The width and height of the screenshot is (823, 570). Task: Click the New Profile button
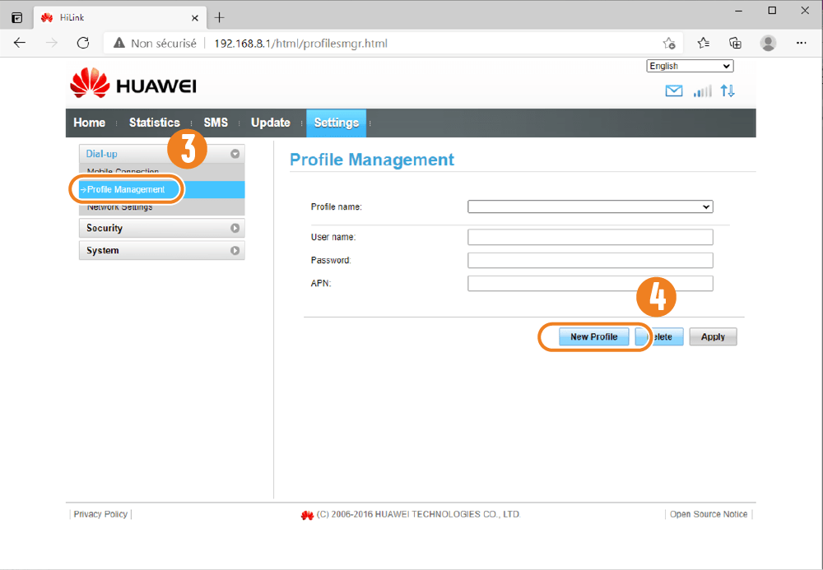593,336
